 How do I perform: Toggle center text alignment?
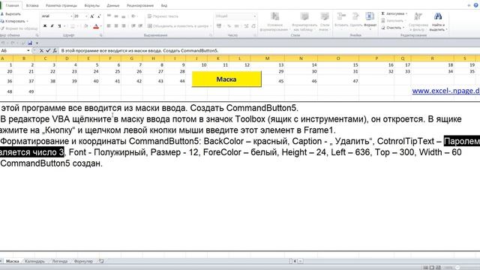(x=116, y=26)
